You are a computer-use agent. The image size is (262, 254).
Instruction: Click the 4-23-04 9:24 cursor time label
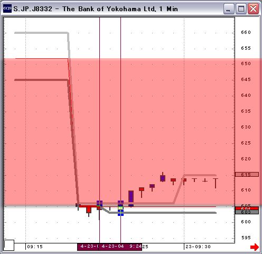(120, 247)
